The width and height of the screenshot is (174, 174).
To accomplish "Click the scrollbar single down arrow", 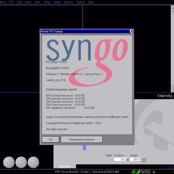I will 173,87.
